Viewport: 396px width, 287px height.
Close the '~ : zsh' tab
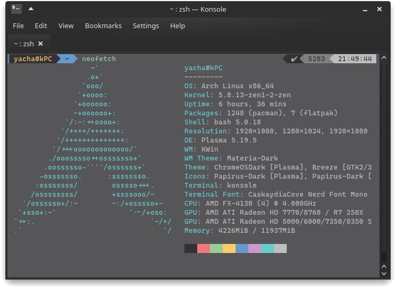point(41,44)
